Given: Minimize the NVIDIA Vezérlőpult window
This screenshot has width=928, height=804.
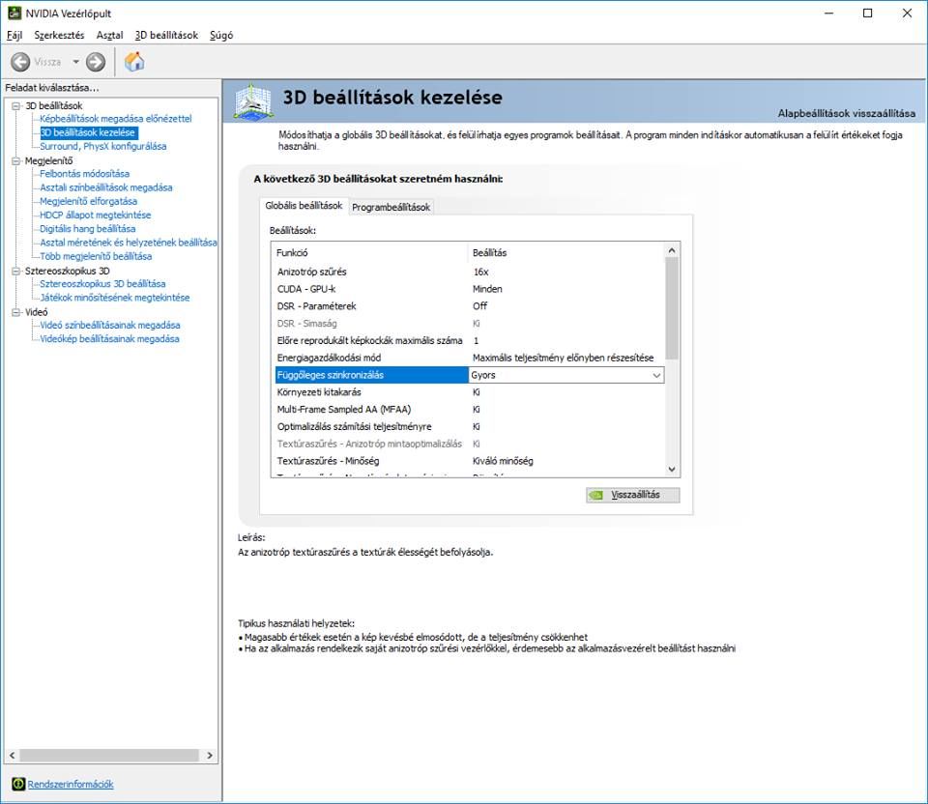Looking at the screenshot, I should 829,13.
